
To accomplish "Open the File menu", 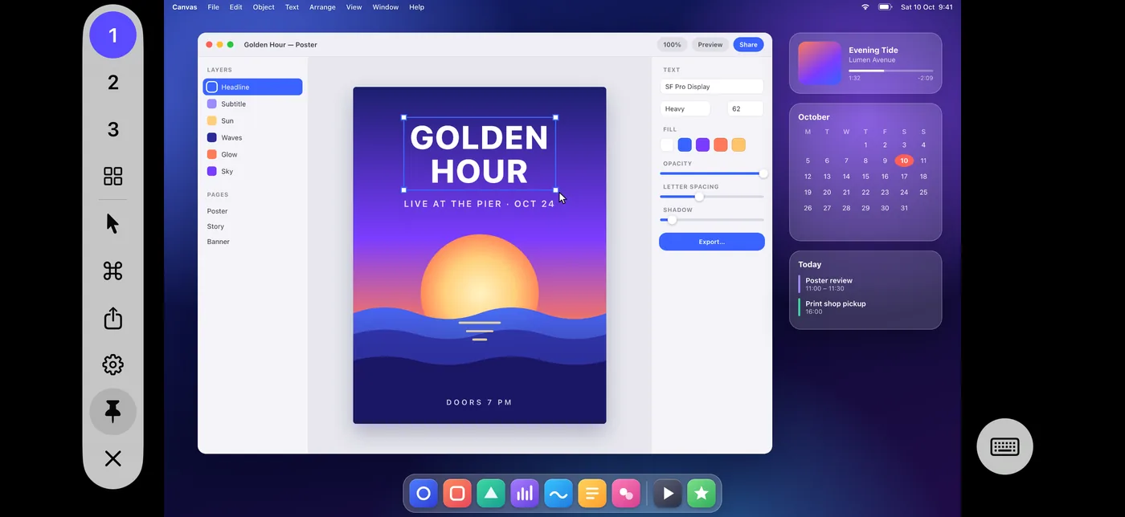I will tap(213, 7).
